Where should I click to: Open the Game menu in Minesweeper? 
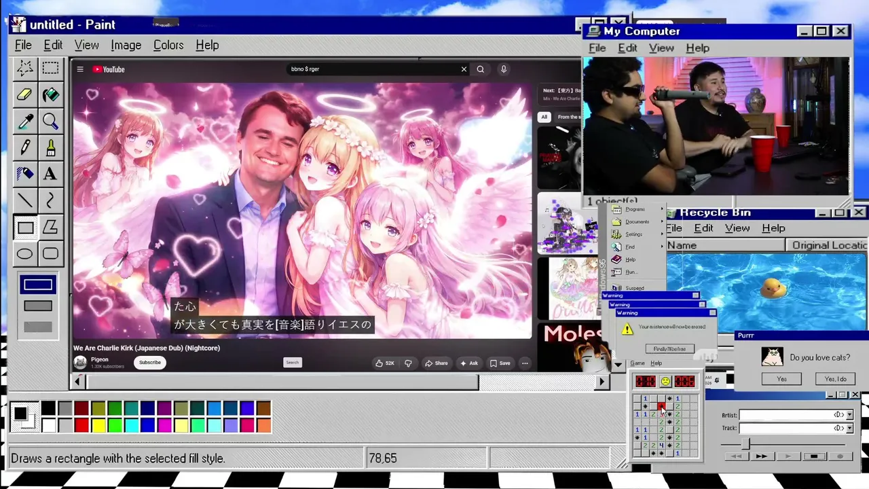tap(637, 363)
